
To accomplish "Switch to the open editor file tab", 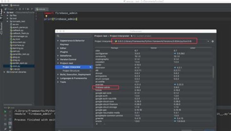I will point(41,9).
